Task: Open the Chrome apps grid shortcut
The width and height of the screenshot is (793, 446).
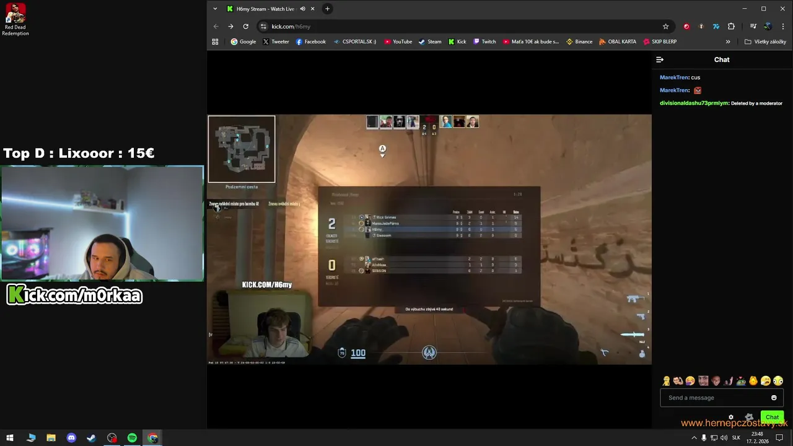Action: 216,42
